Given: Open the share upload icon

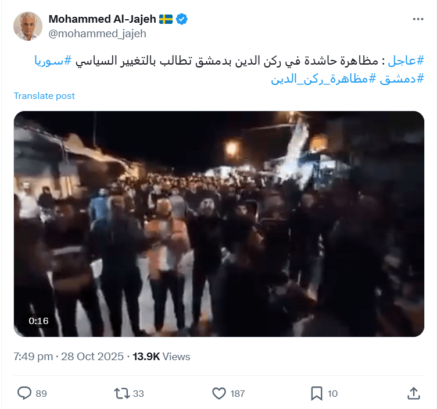Looking at the screenshot, I should [414, 393].
